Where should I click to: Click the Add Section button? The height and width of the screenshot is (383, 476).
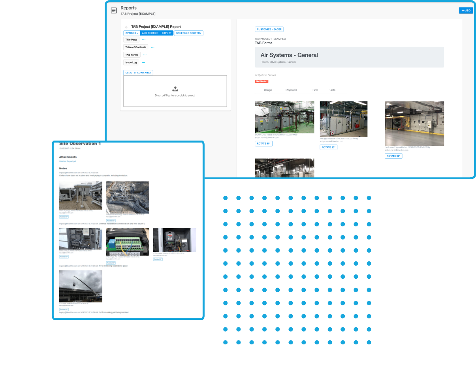[x=150, y=33]
